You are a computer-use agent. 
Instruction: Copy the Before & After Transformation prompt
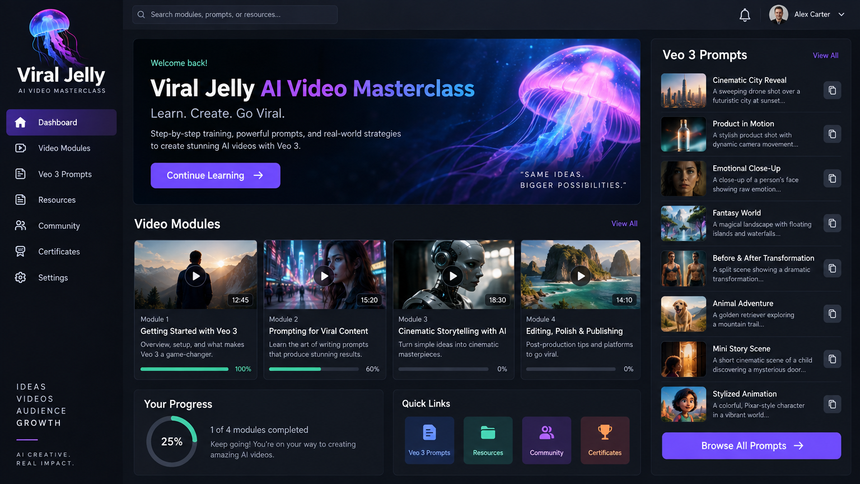pos(832,268)
